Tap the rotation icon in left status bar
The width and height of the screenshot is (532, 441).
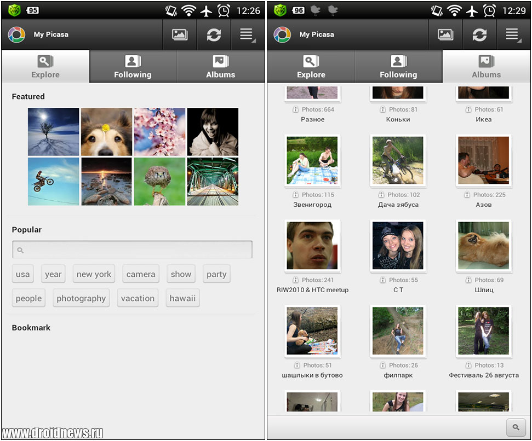point(171,11)
